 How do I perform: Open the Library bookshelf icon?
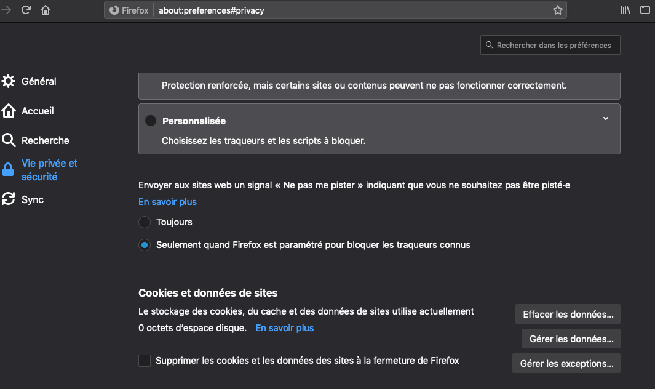click(625, 10)
